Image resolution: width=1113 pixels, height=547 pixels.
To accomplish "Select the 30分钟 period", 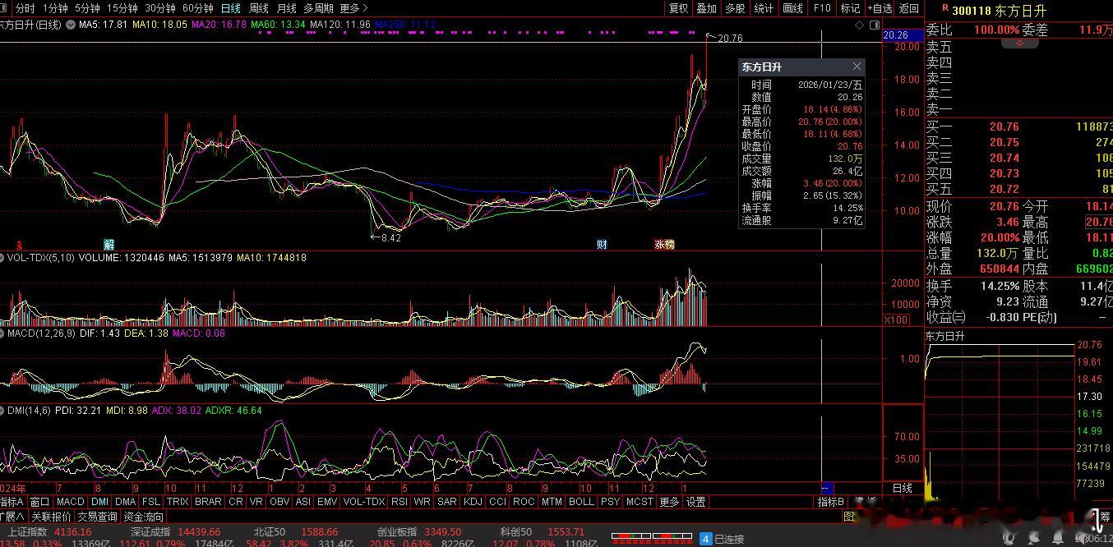I will (160, 8).
